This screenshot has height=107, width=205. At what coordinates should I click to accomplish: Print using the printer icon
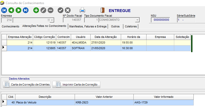pos(82,10)
